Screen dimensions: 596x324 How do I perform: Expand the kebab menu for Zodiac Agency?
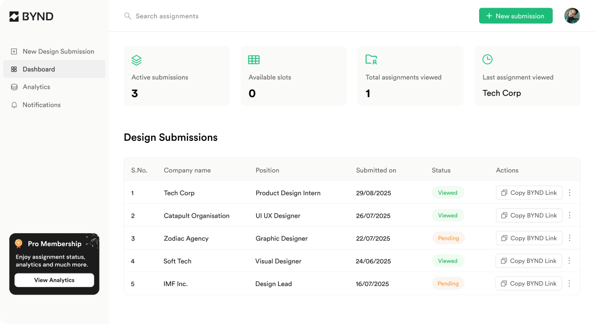coord(570,238)
